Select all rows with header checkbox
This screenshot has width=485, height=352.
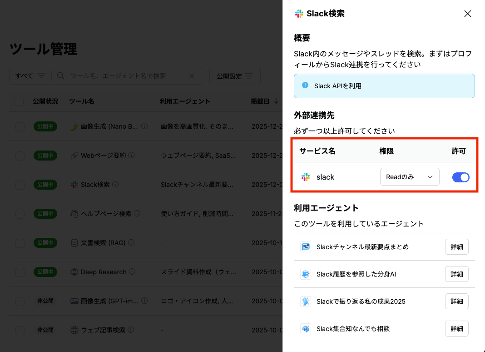point(19,101)
